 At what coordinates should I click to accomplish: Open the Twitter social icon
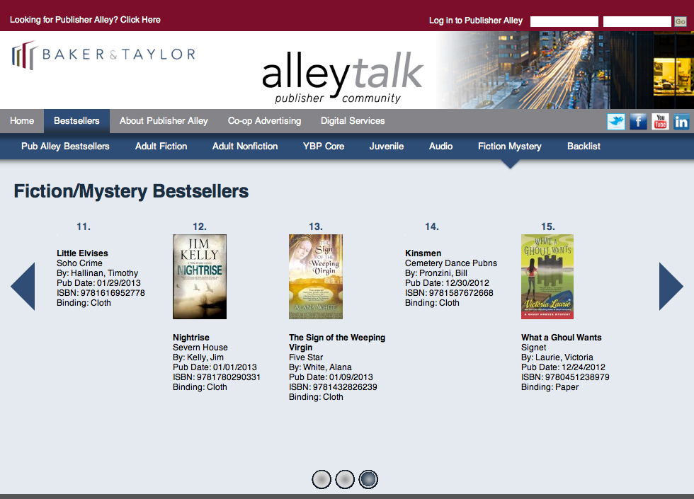point(615,121)
